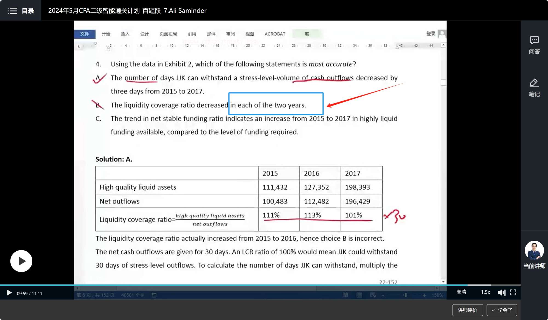Open the 高清 video quality selector
Viewport: 548px width, 320px height.
point(461,292)
